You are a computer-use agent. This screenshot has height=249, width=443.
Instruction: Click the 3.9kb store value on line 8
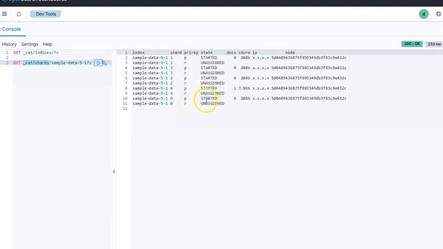244,88
